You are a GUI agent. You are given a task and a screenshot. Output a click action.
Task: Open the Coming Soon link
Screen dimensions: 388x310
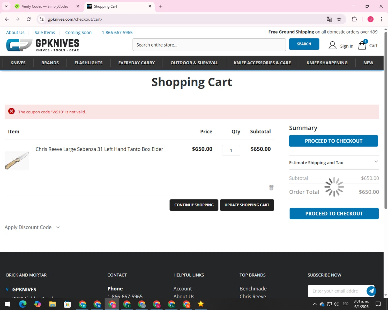click(x=78, y=33)
